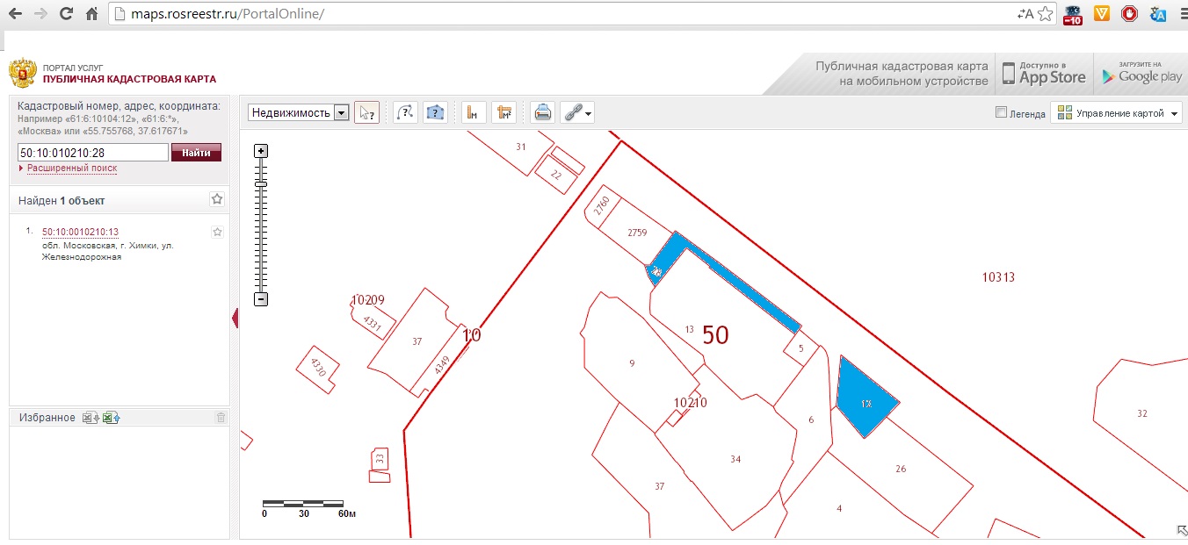This screenshot has height=545, width=1188.
Task: Click the cadastral number search field
Action: [92, 153]
